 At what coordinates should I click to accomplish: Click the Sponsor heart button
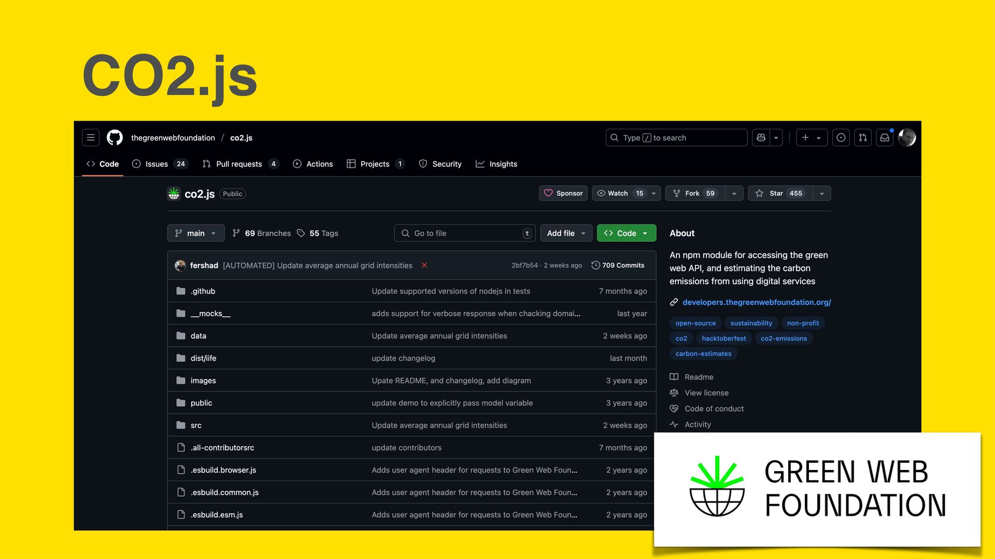point(563,193)
